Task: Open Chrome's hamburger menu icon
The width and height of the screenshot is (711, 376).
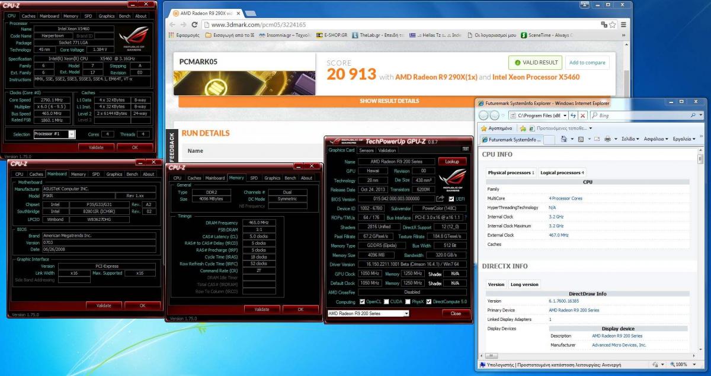Action: [x=624, y=24]
